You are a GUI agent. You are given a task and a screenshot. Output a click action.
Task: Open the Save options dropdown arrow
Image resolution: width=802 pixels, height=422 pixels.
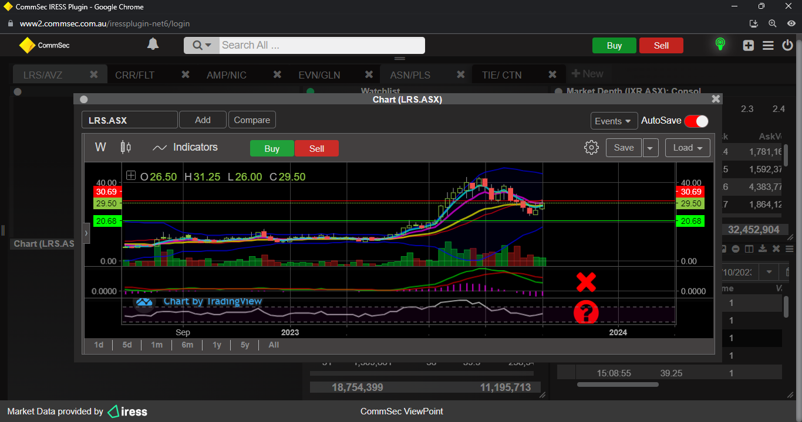coord(650,148)
